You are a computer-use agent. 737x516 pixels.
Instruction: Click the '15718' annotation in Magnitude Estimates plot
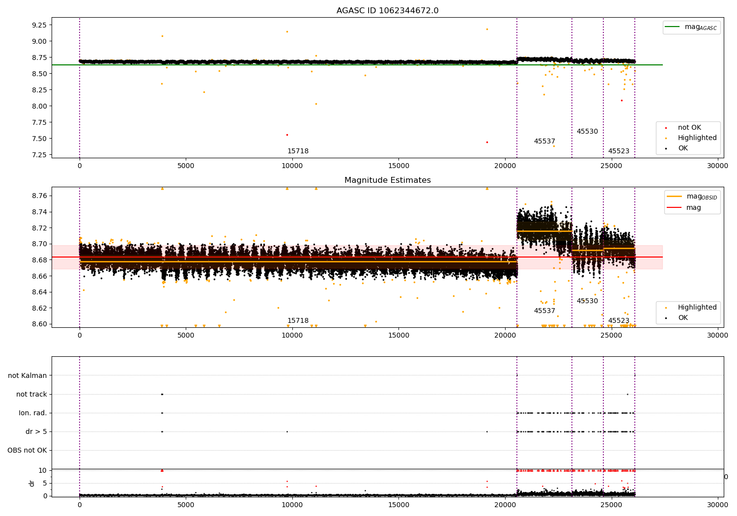pos(298,321)
